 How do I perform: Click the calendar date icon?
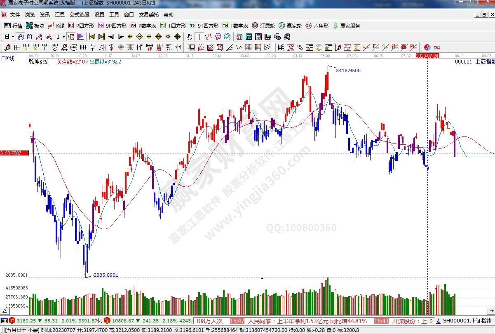point(239,36)
